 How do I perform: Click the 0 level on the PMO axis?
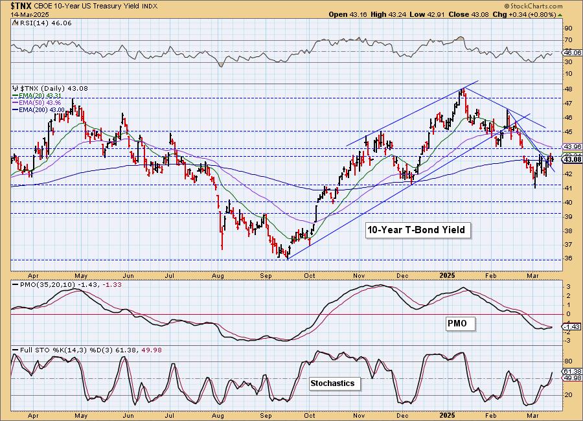(569, 314)
